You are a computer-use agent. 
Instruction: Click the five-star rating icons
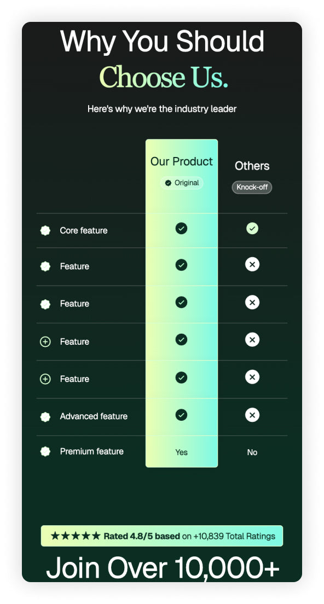click(x=76, y=536)
